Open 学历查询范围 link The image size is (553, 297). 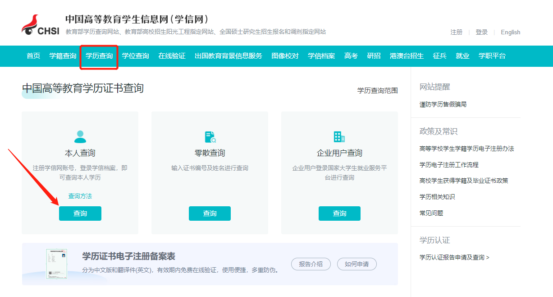[x=378, y=90]
